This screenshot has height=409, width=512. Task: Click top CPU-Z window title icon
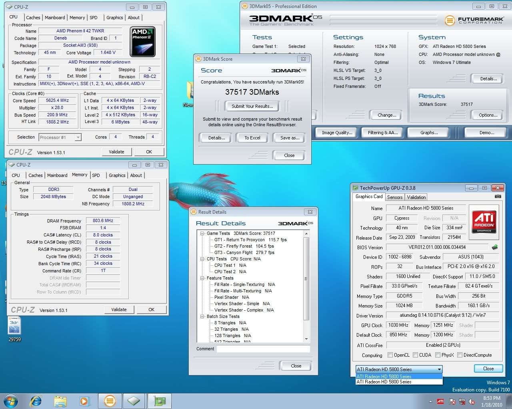tap(10, 7)
